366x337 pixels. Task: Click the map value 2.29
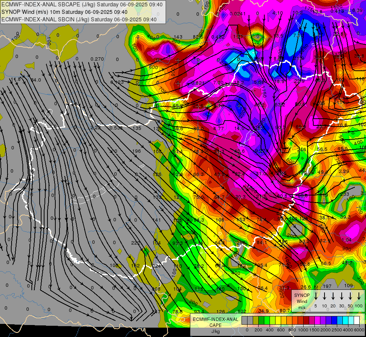point(344,171)
